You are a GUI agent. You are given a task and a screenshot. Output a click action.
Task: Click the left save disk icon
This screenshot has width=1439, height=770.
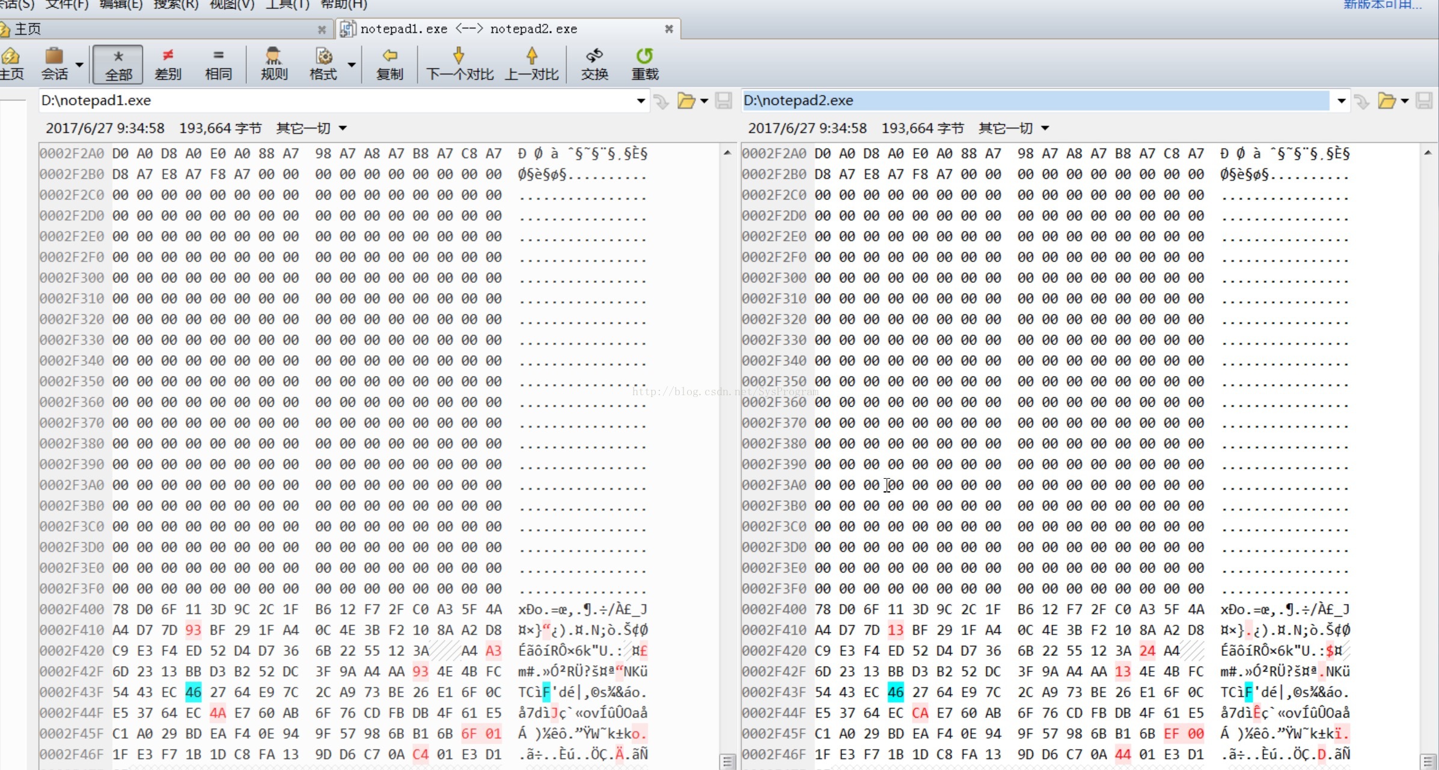(724, 100)
